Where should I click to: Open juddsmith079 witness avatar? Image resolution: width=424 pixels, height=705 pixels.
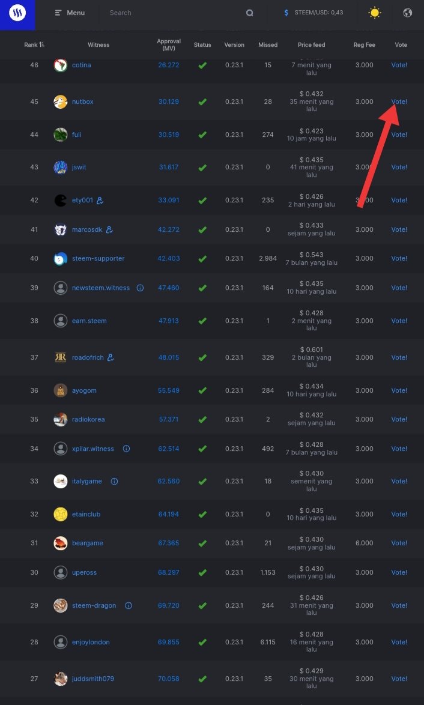[x=60, y=679]
